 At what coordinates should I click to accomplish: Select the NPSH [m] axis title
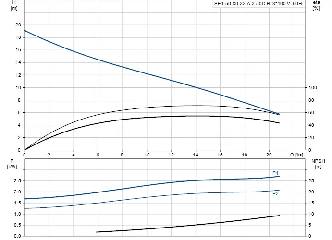point(318,164)
